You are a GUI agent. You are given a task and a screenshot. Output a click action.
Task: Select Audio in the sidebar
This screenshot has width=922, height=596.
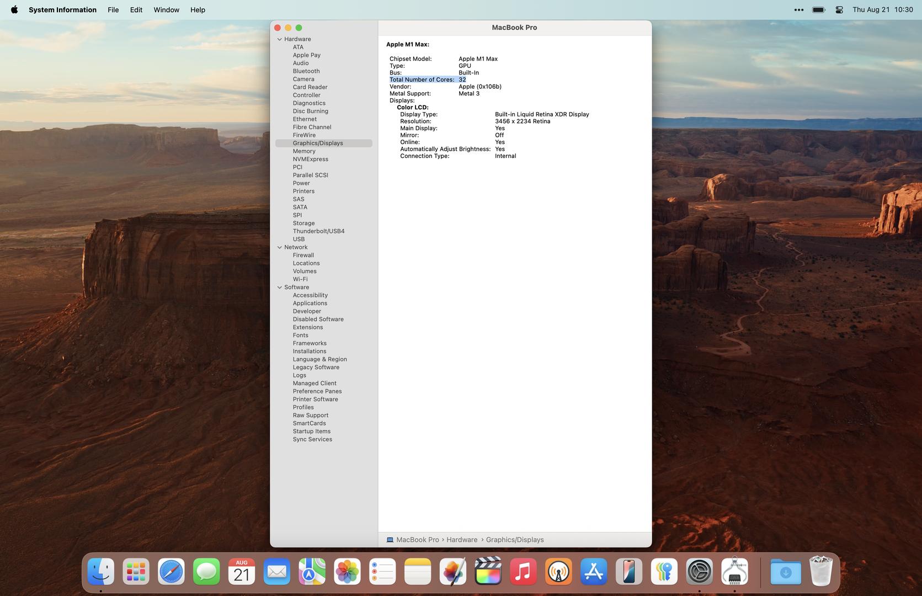(301, 63)
